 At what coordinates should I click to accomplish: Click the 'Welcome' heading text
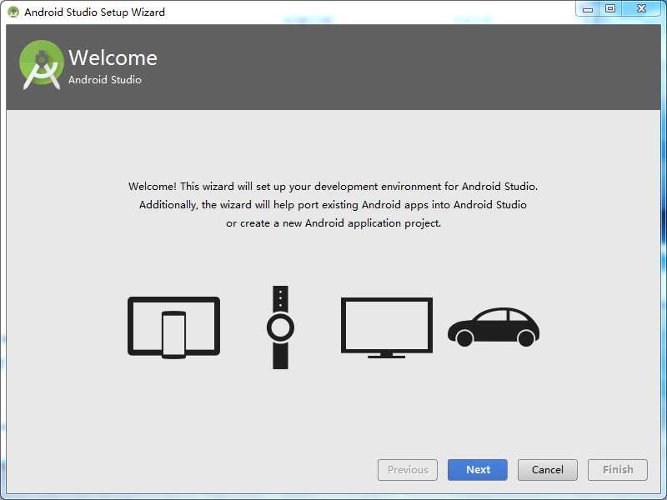pos(113,57)
